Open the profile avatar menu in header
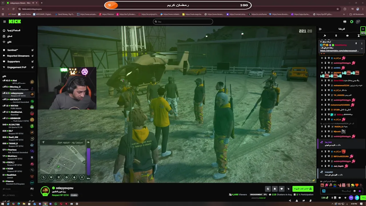This screenshot has height=206, width=366. (x=358, y=21)
